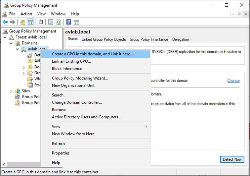Click the title bar Group Policy Management icon
The height and width of the screenshot is (176, 250).
[x=6, y=5]
